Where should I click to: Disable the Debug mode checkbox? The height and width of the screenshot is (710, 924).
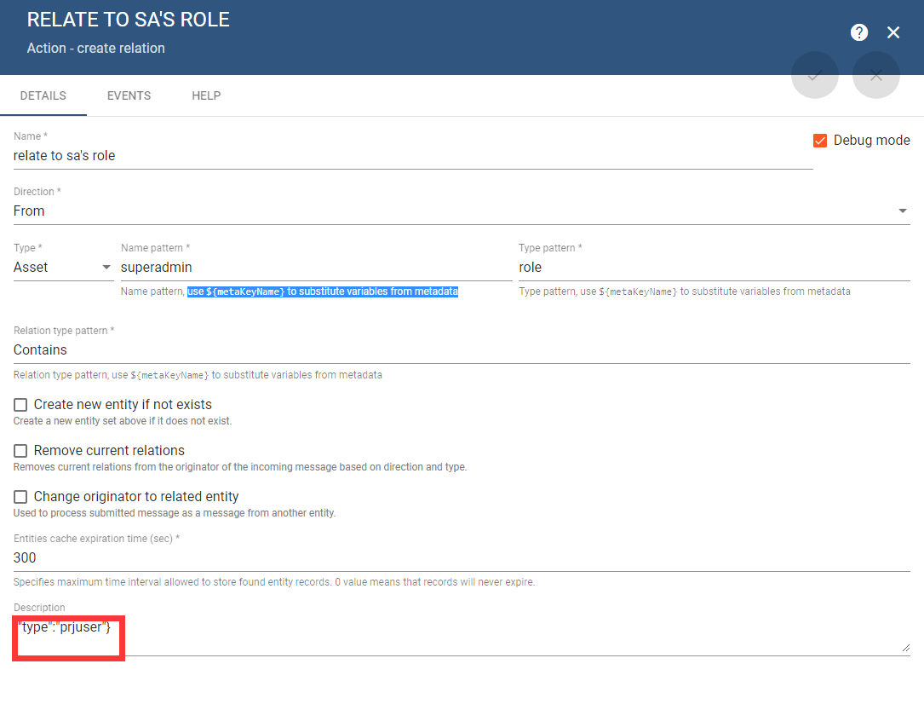(x=819, y=140)
